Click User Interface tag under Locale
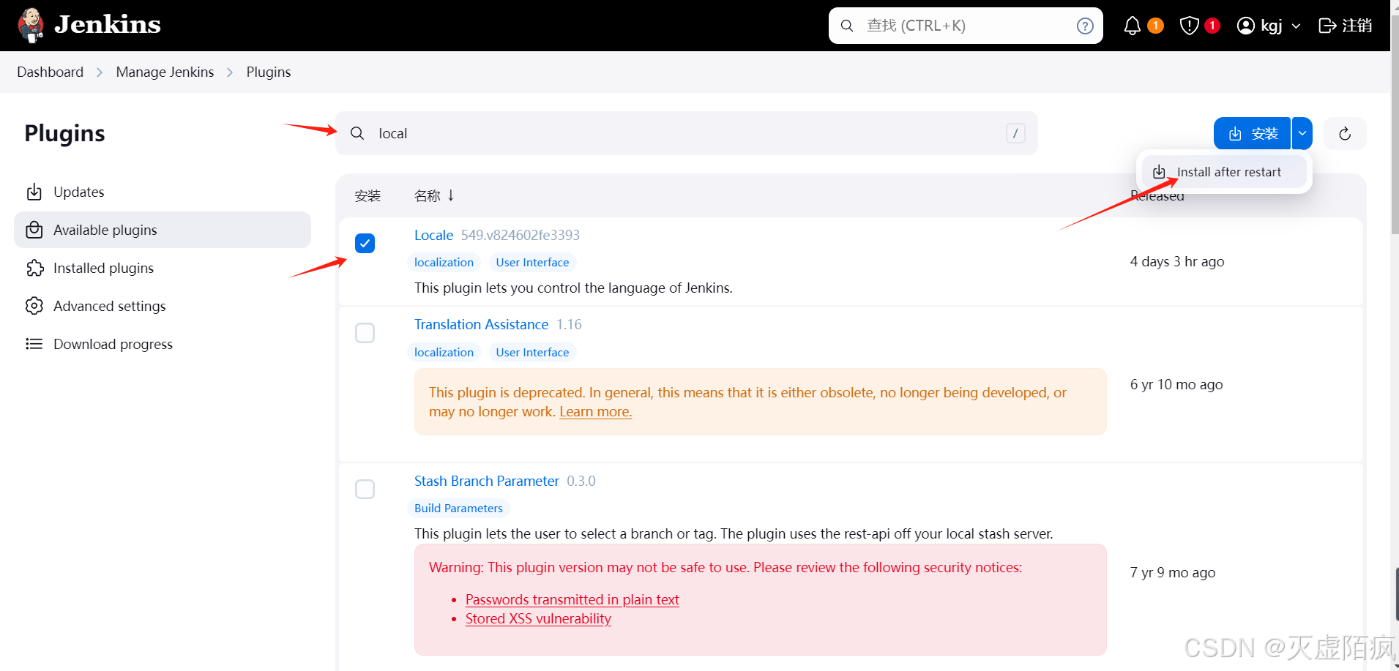1399x671 pixels. 532,262
